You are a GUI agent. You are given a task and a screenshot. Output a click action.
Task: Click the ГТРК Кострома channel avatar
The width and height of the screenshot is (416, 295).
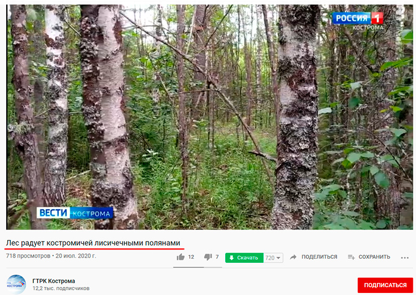16,285
